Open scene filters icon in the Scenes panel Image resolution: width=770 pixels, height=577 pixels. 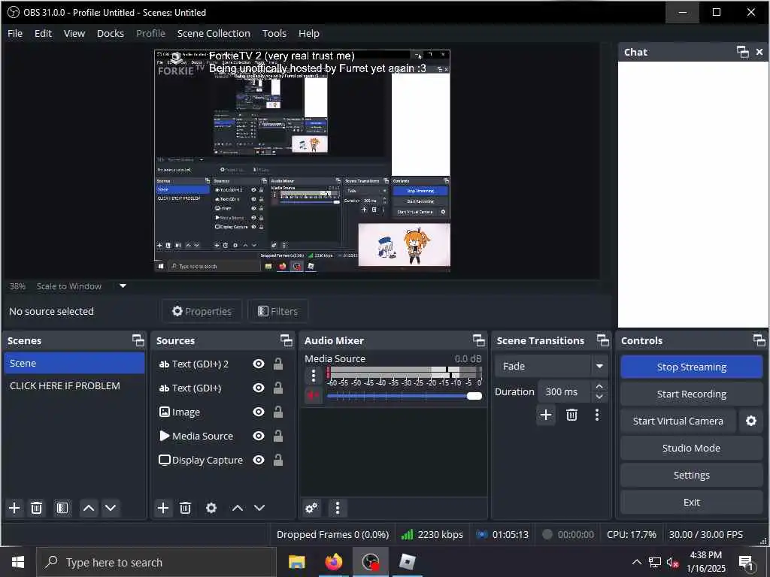(x=62, y=508)
